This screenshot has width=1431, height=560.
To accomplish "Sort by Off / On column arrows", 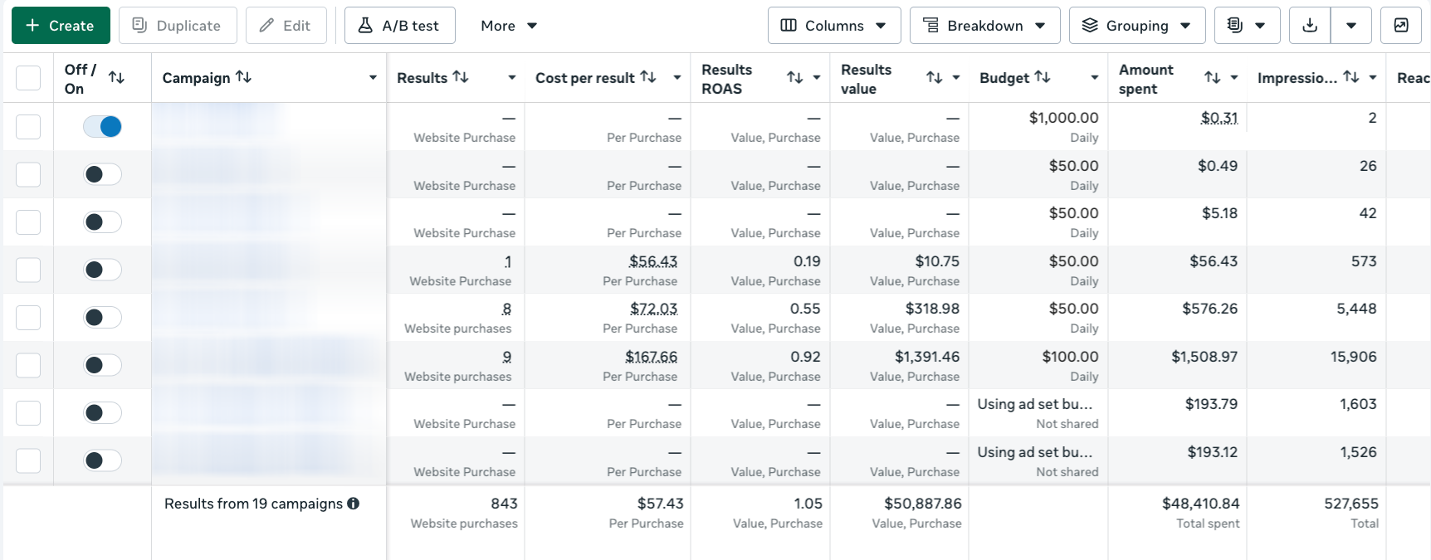I will (116, 77).
